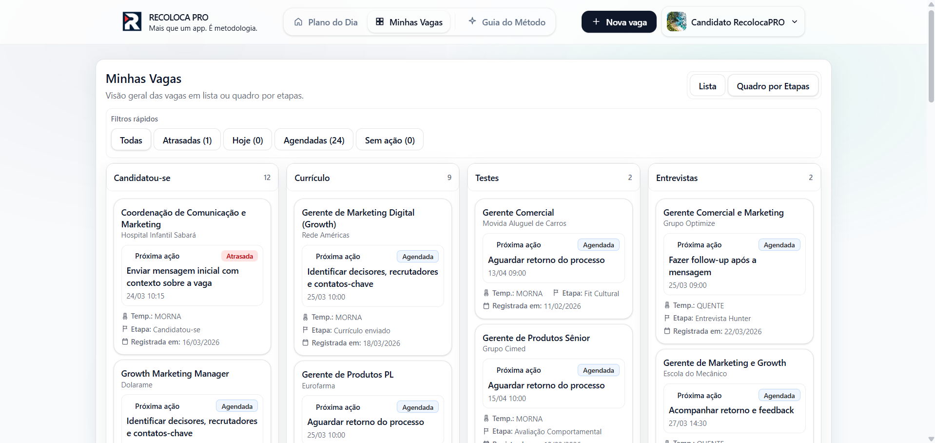Expand the Candidato RecolocaPRO account chevron
The image size is (935, 443).
click(x=795, y=22)
